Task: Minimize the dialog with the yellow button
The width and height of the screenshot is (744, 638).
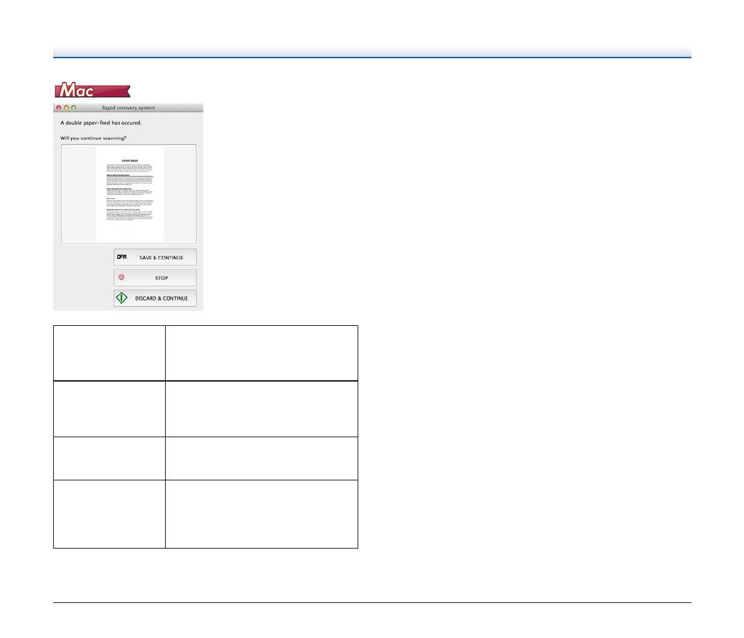Action: [66, 108]
